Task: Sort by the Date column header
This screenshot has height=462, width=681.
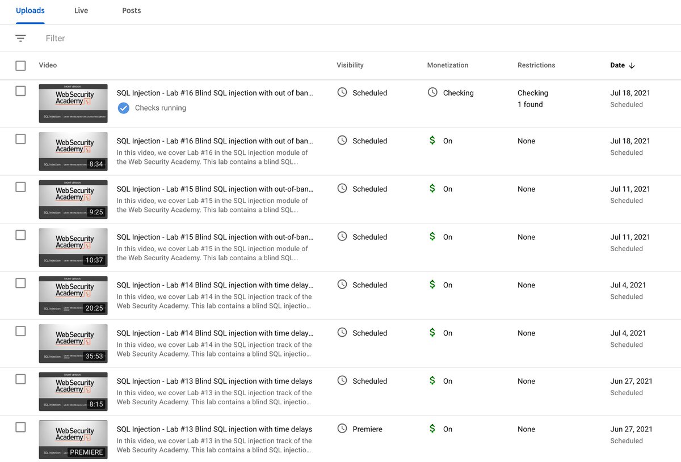Action: pos(617,65)
